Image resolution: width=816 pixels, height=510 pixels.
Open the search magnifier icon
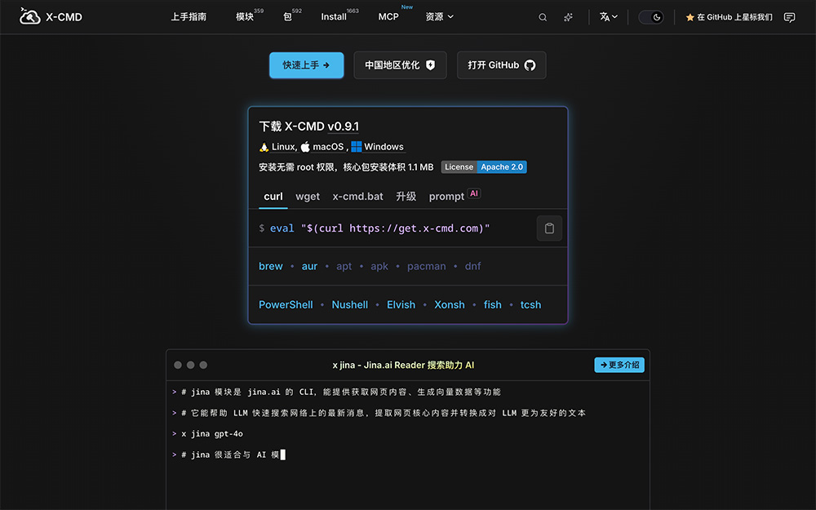click(x=543, y=17)
